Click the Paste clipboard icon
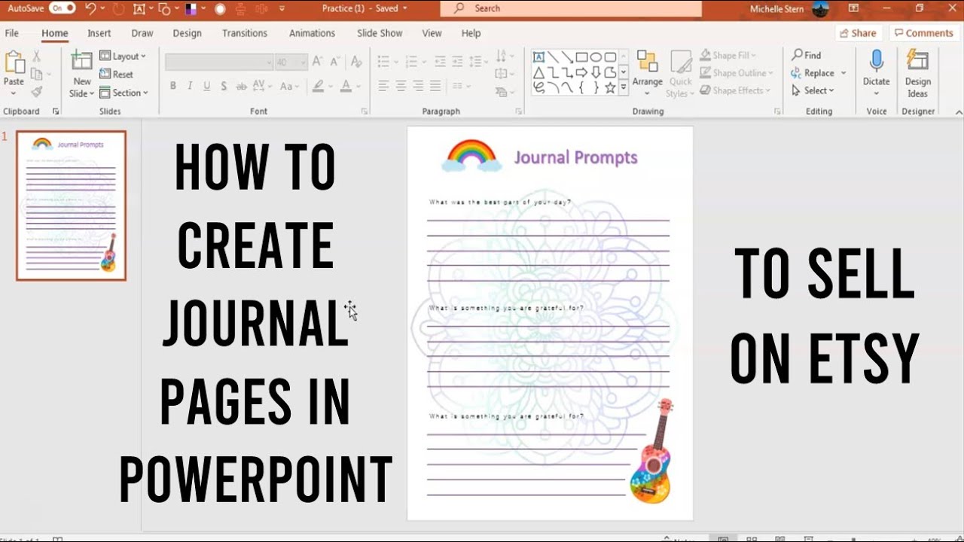 tap(14, 63)
